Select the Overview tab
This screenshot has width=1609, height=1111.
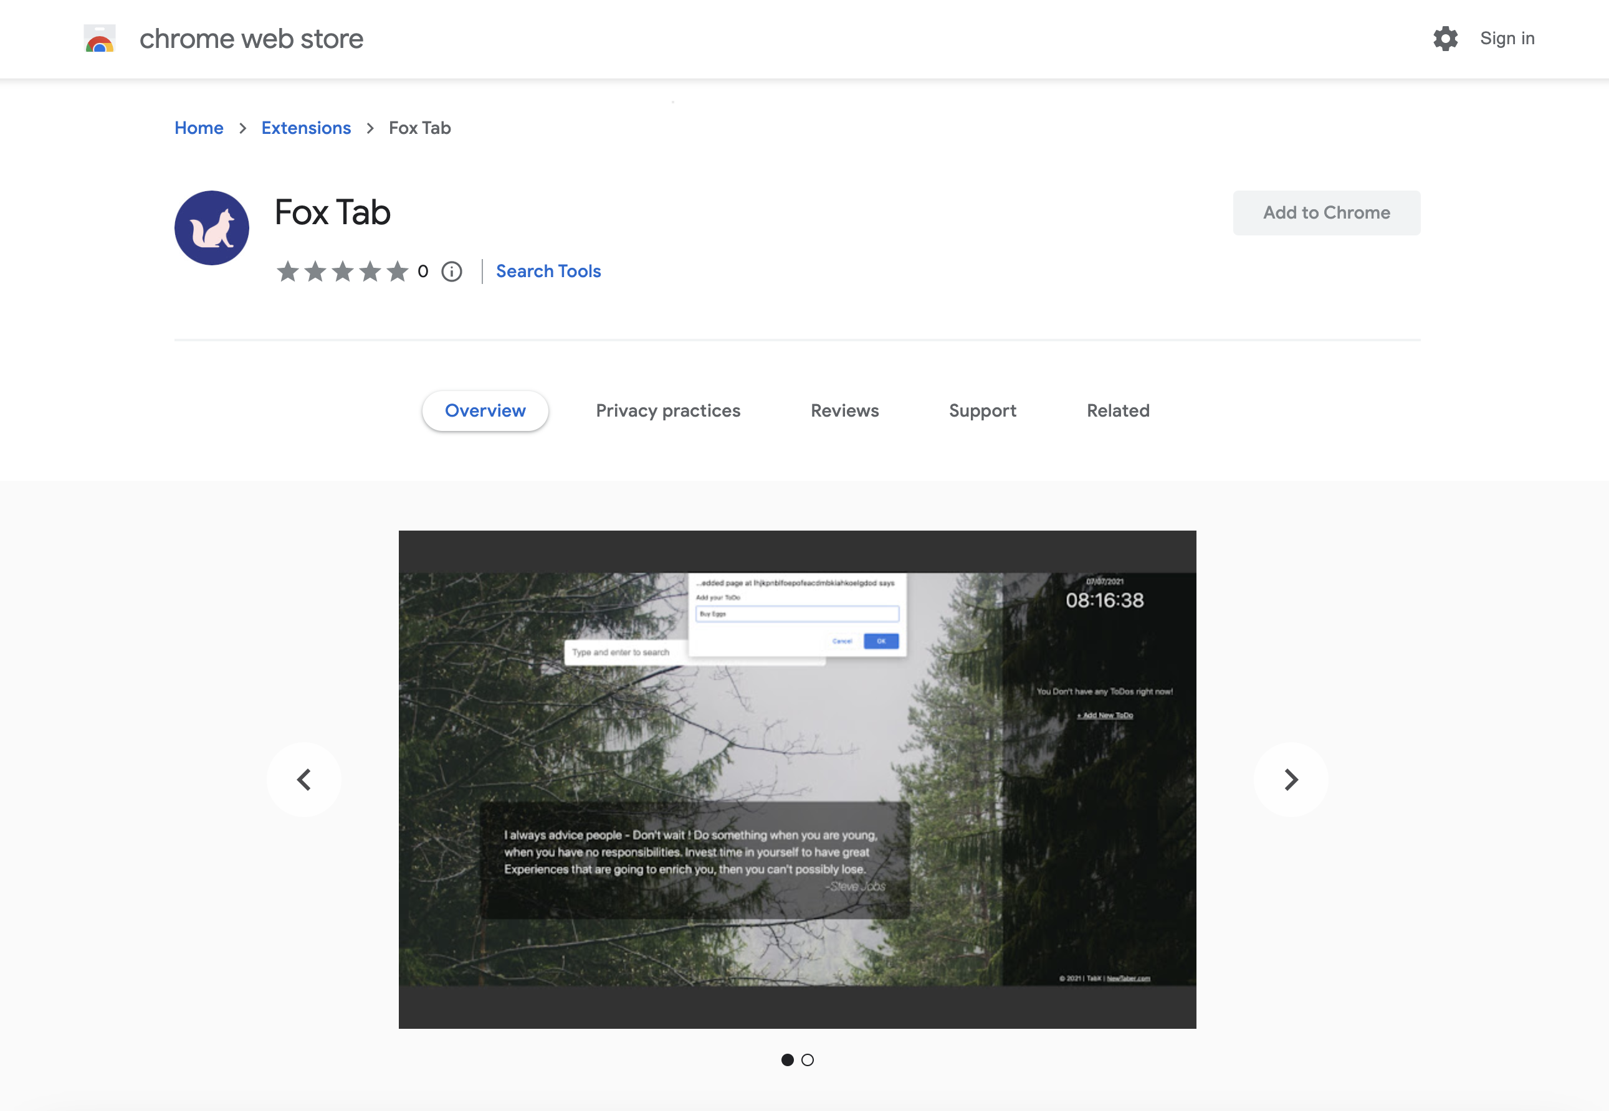point(485,410)
